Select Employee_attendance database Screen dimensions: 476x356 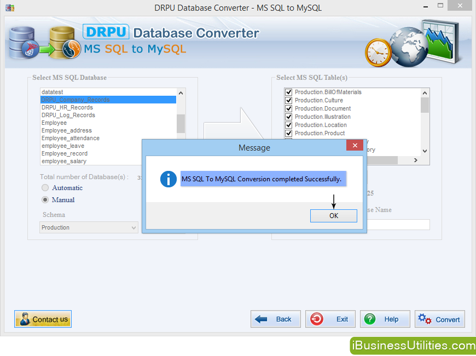pyautogui.click(x=108, y=138)
